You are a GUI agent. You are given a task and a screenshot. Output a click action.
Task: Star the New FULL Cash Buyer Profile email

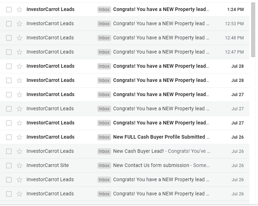19,137
